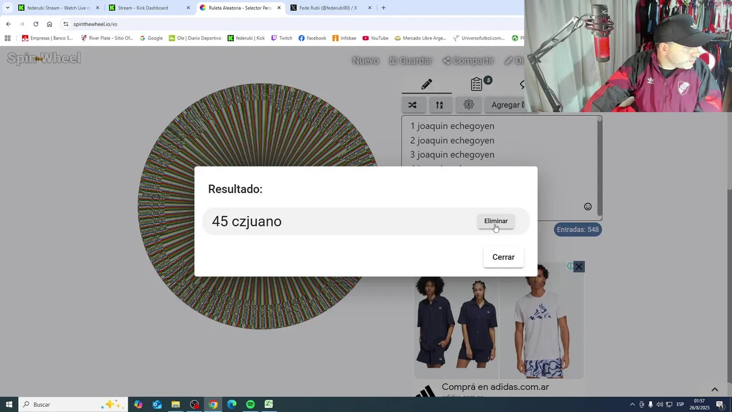This screenshot has width=732, height=412.
Task: Click the Comprá en adidas.com.ar link
Action: pyautogui.click(x=495, y=387)
